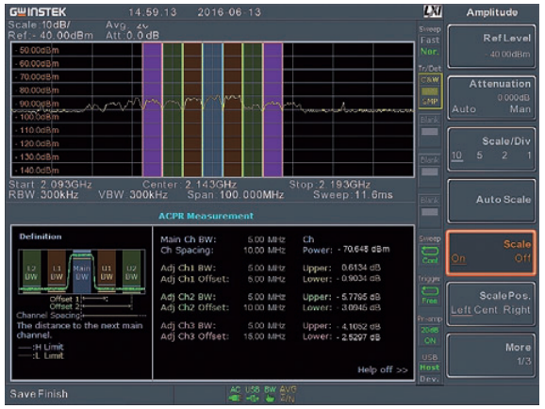Click the VBW 300kHz readout

(133, 194)
